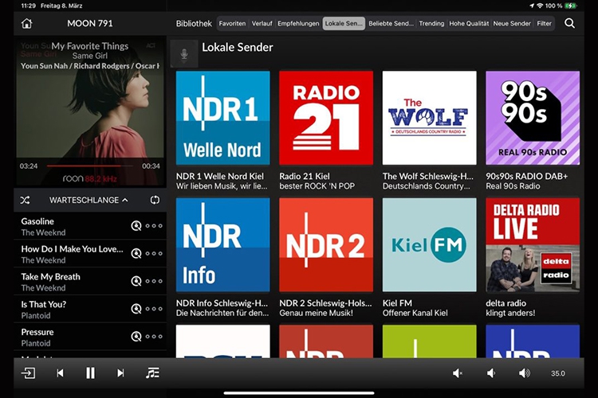Select the Lokale Sender tab
Image resolution: width=598 pixels, height=398 pixels.
pos(344,23)
